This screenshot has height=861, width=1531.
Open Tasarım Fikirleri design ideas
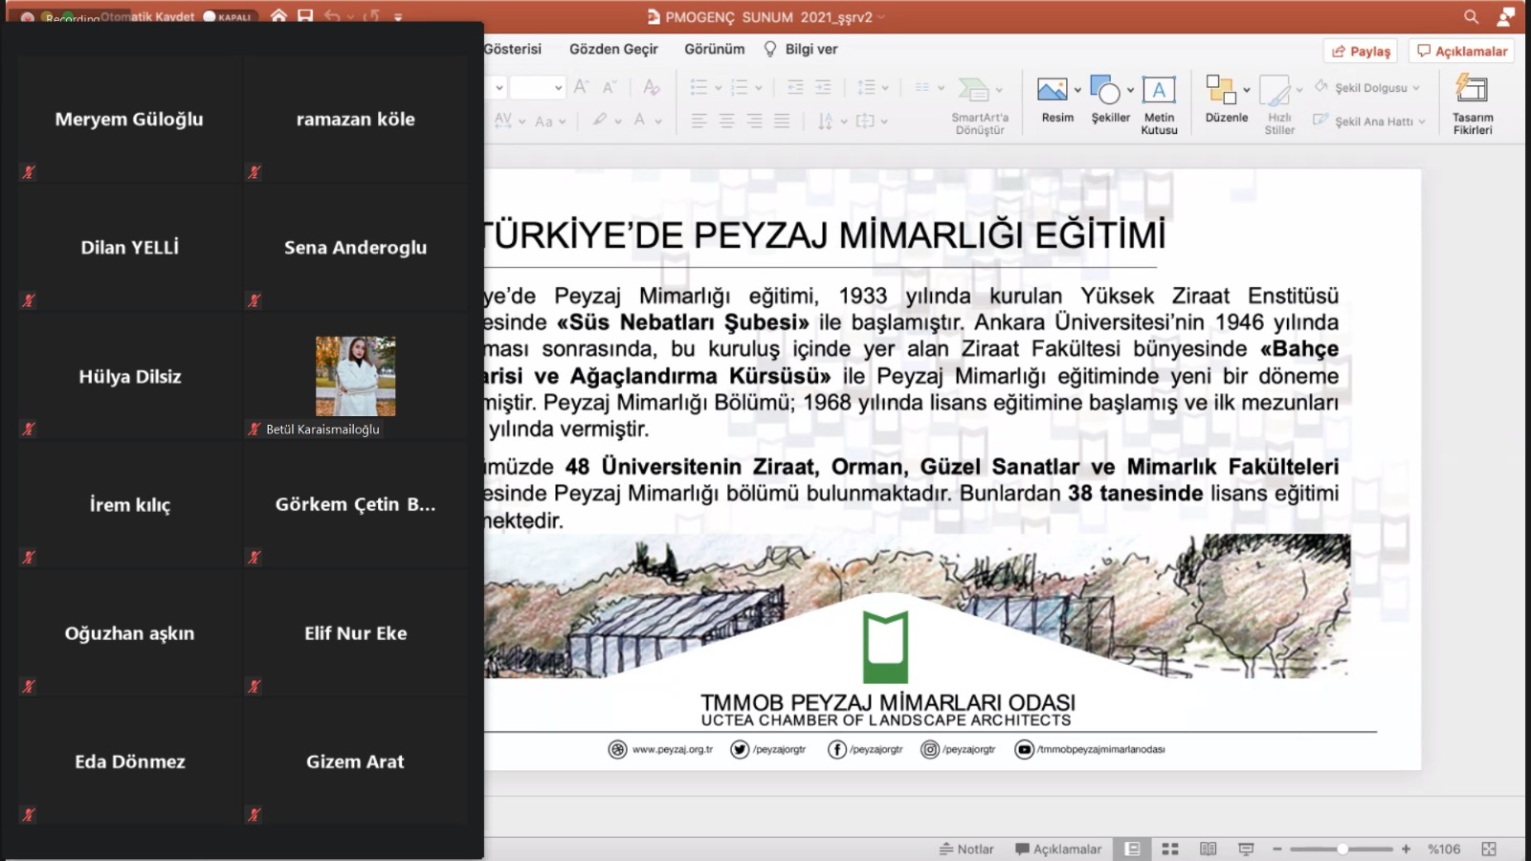click(x=1472, y=90)
